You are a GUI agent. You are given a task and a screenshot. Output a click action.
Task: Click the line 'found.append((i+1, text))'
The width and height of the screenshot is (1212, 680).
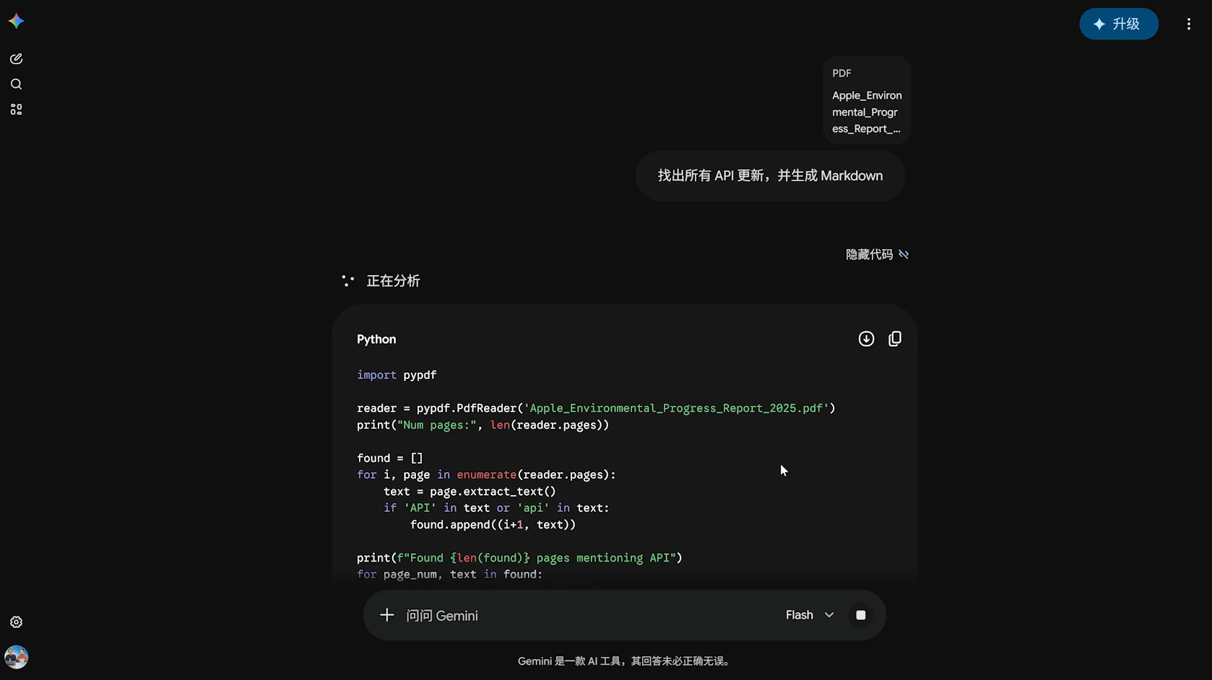tap(493, 525)
